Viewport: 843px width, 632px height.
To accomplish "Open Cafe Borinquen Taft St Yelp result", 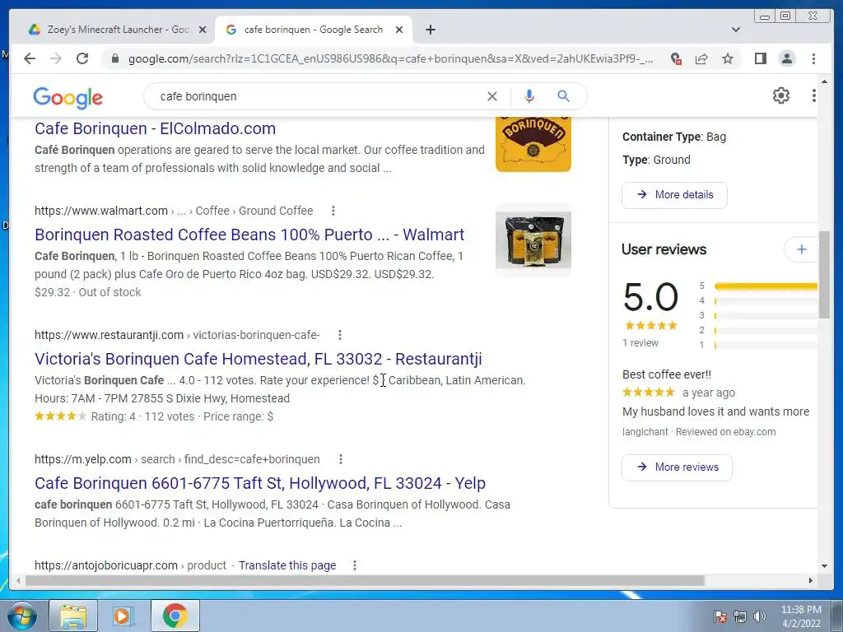I will click(x=260, y=483).
